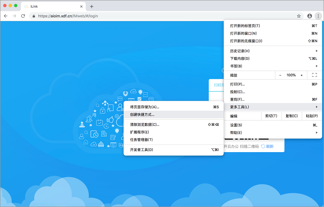Click the forward navigation arrow
This screenshot has height=207, width=324.
(x=14, y=16)
